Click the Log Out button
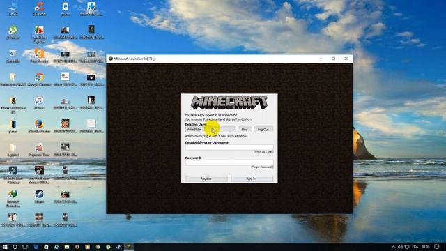Image resolution: width=446 pixels, height=251 pixels. 263,130
